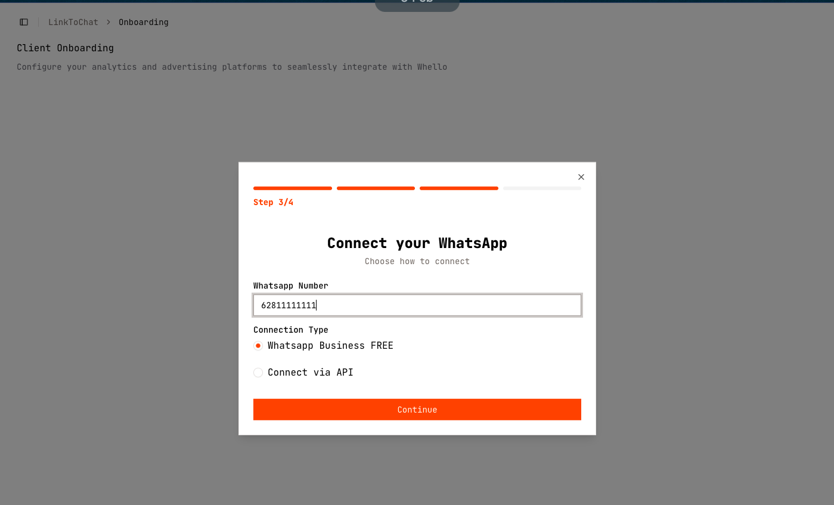Viewport: 834px width, 505px height.
Task: Select the Connect via API radio button
Action: click(258, 373)
